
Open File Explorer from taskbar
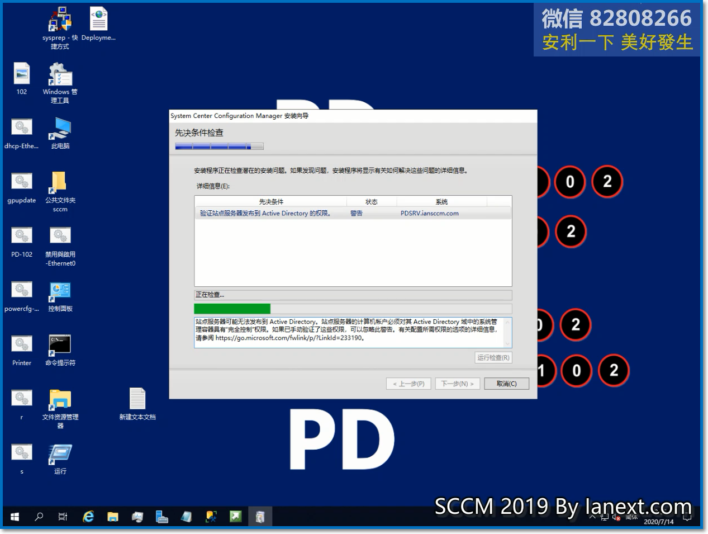113,517
